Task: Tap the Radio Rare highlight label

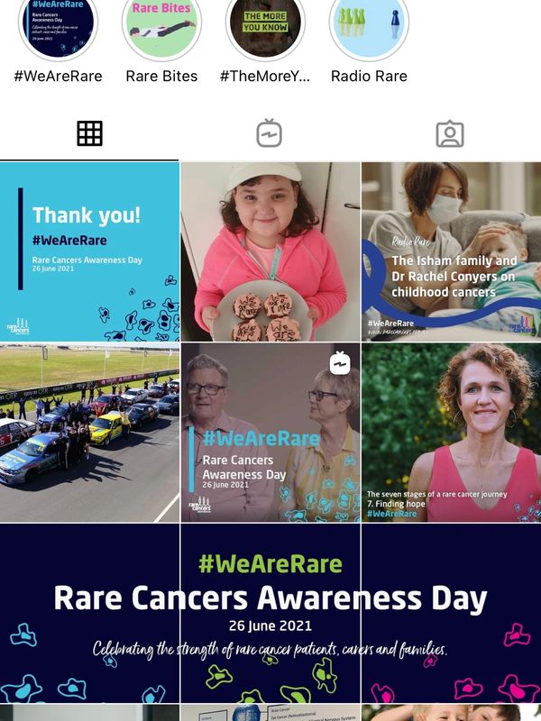Action: tap(369, 76)
